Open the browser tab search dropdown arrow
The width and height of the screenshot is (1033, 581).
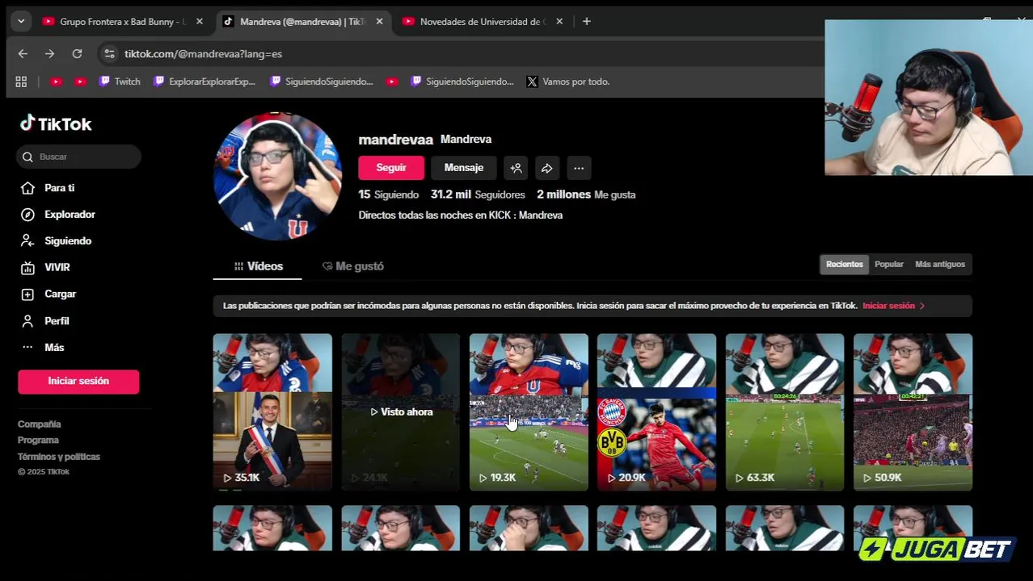tap(21, 22)
